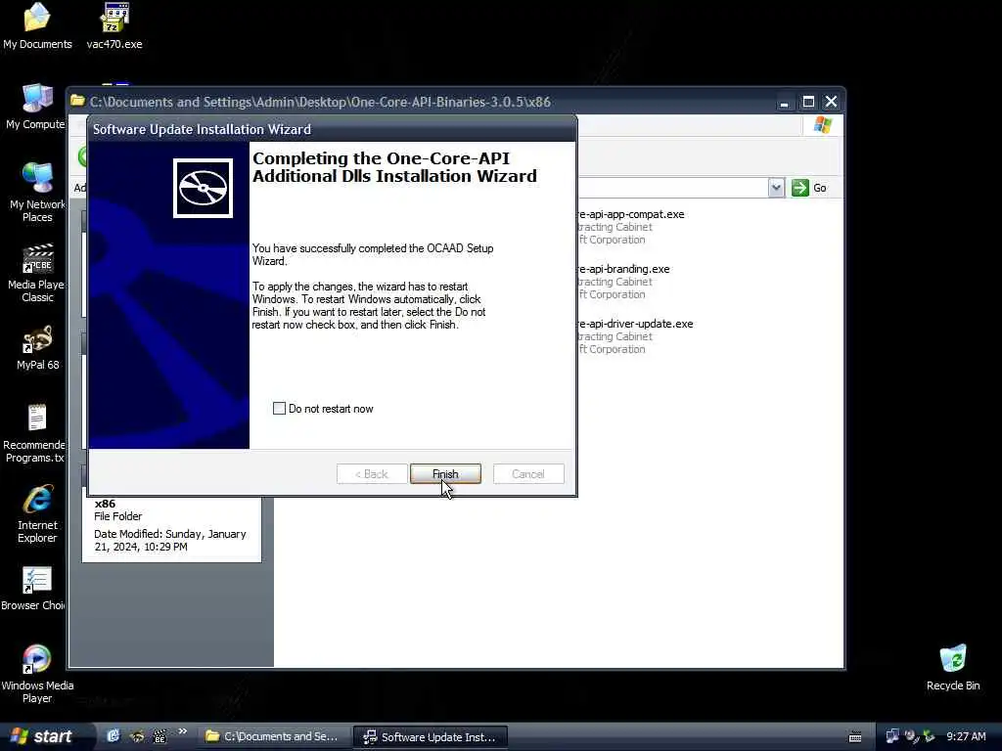This screenshot has height=751, width=1002.
Task: Select vac470.exe on the desktop
Action: pos(114,25)
